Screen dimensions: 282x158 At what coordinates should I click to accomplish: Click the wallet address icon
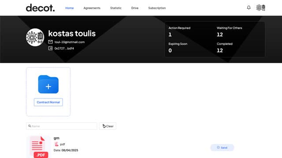[50, 48]
